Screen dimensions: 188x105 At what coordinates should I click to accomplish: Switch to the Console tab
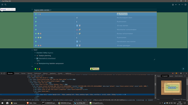[17, 73]
